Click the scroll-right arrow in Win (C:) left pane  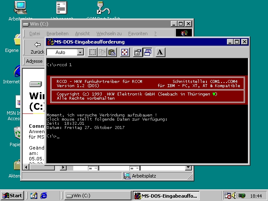[63, 167]
